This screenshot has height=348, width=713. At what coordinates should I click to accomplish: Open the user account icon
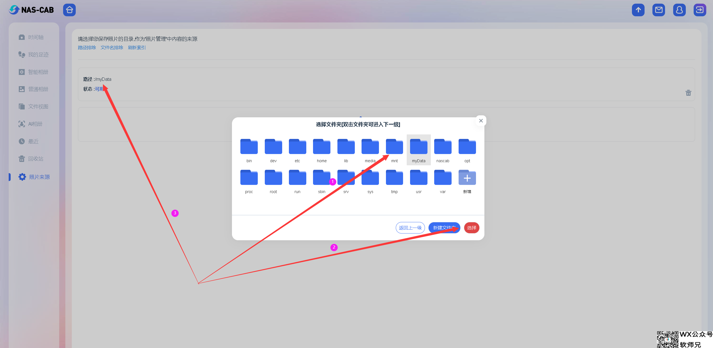click(x=679, y=10)
